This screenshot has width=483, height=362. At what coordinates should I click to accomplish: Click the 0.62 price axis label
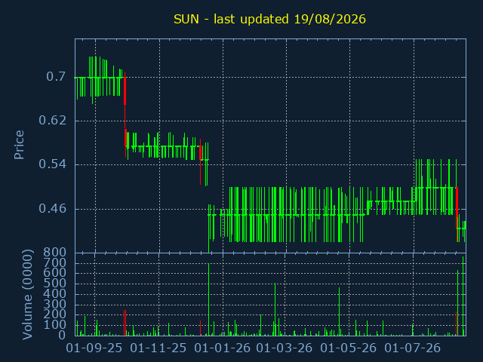[x=52, y=121]
